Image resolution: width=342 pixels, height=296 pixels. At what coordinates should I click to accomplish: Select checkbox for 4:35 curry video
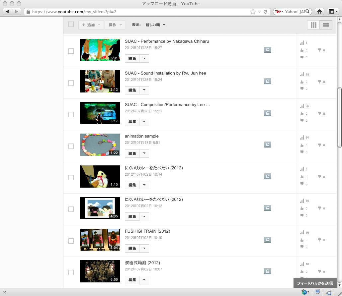71,209
